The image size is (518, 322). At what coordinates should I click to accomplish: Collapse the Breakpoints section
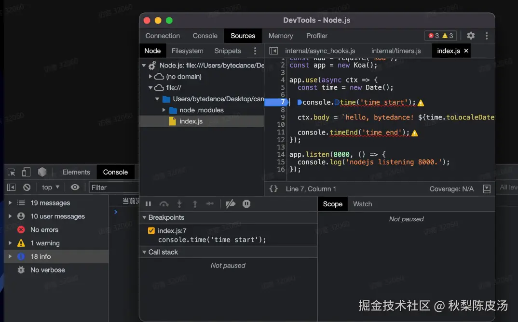point(144,217)
